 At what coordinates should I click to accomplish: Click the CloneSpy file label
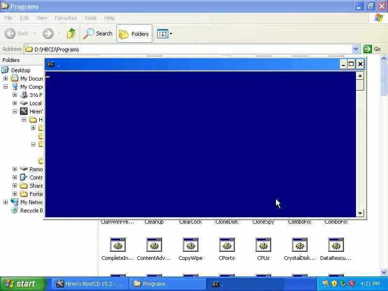(263, 222)
